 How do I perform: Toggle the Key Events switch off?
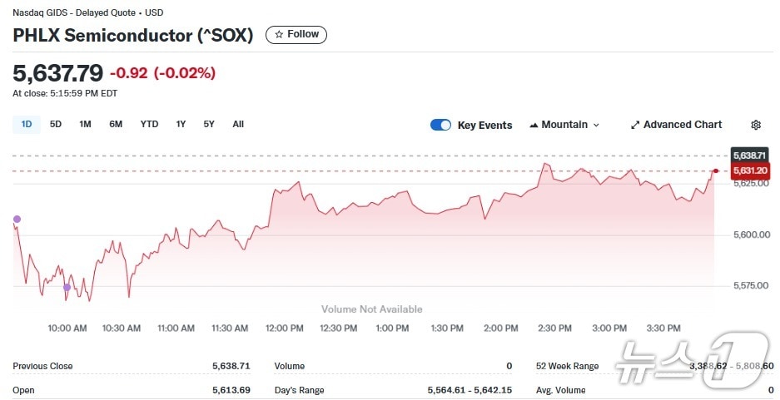tap(440, 125)
